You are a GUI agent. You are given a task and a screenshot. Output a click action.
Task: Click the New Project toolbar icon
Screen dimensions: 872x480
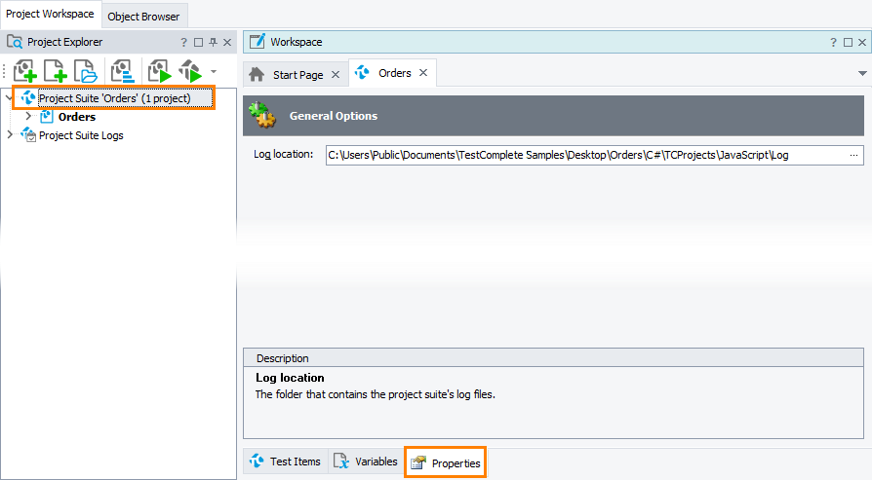pyautogui.click(x=55, y=71)
